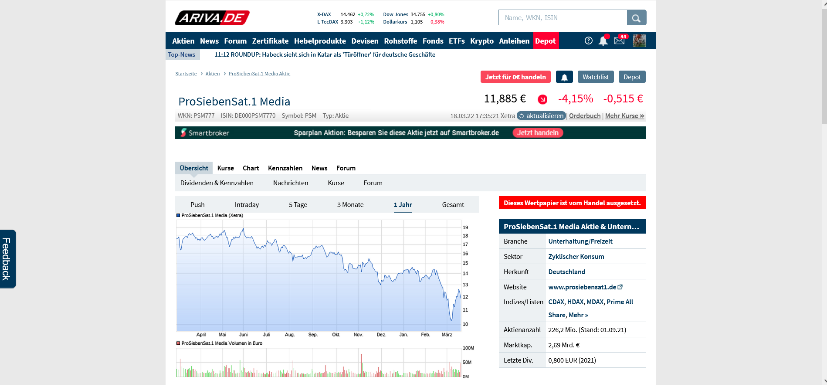Click external link icon beside website
827x387 pixels.
click(x=620, y=287)
